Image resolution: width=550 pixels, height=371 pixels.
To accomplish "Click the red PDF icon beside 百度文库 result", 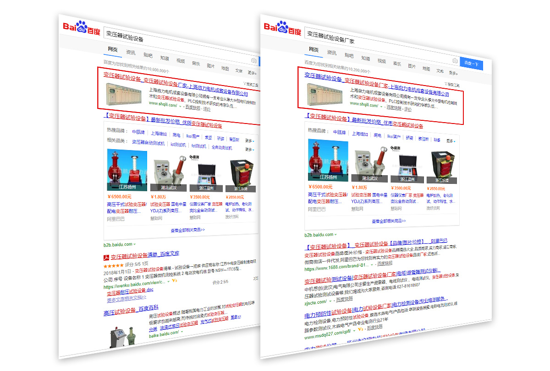I will coord(105,257).
